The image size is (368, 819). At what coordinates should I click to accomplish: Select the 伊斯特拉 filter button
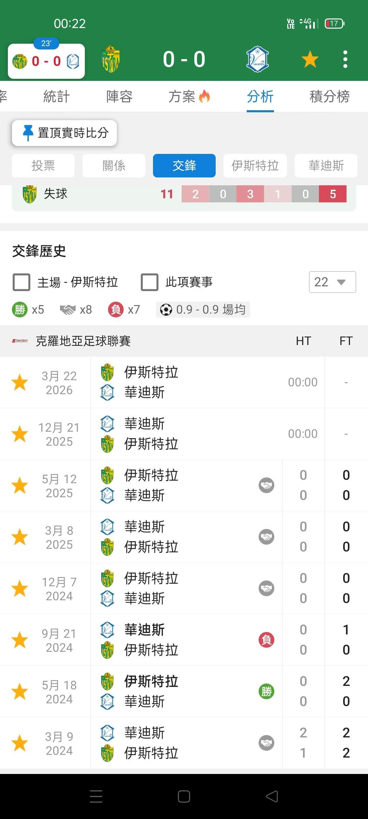[x=255, y=166]
